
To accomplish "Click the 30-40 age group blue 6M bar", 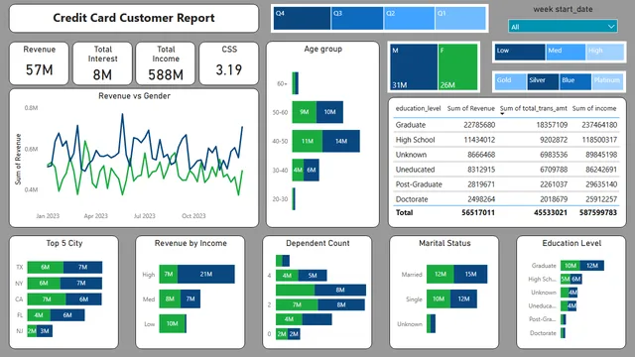I will click(x=311, y=170).
